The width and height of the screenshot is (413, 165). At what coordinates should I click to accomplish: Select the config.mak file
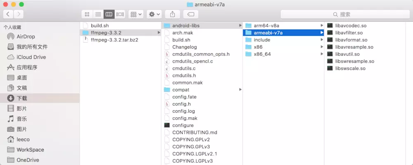tap(202, 118)
